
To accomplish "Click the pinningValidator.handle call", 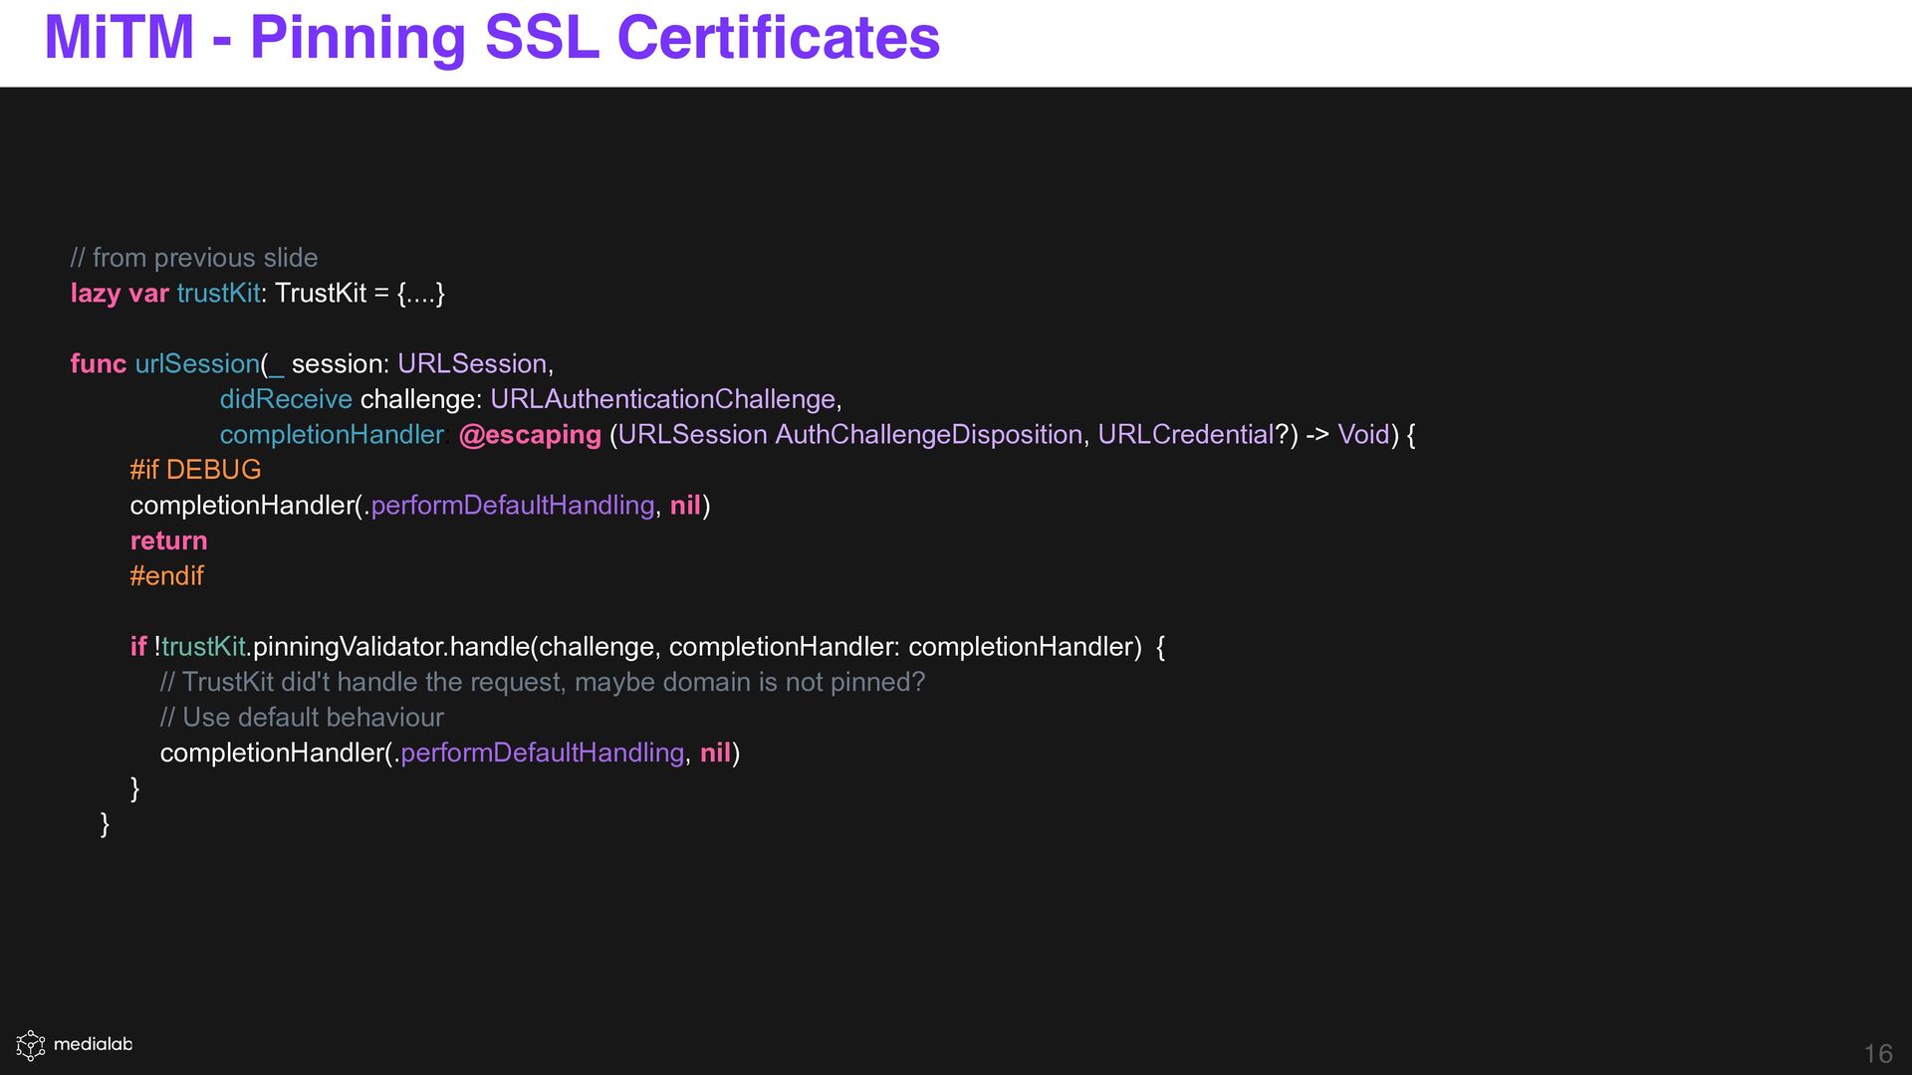I will 392,647.
